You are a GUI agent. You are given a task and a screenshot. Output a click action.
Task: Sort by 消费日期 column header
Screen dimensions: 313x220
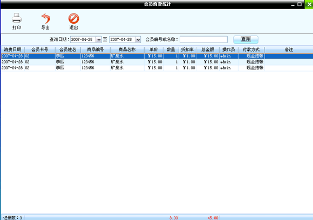(x=12, y=49)
